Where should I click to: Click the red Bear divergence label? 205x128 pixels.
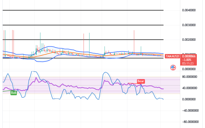pyautogui.click(x=141, y=81)
